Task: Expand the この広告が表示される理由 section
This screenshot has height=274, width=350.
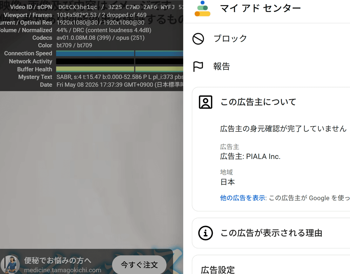Action: 271,233
